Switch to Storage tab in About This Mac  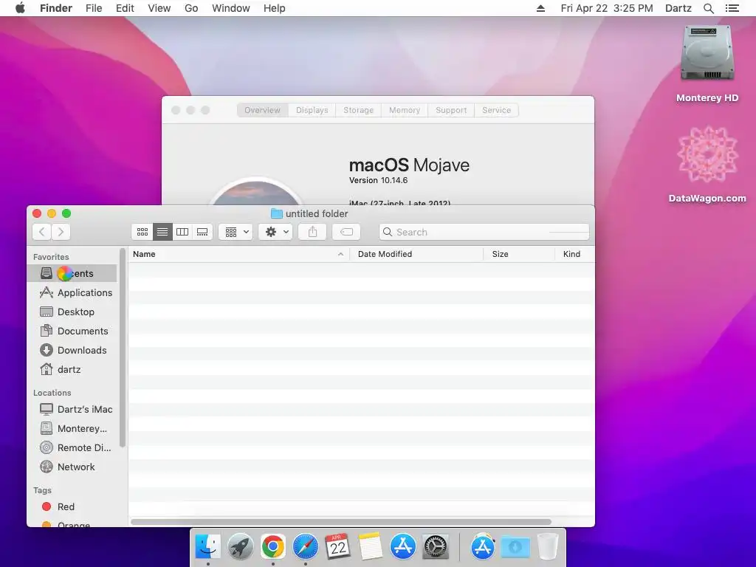coord(358,110)
